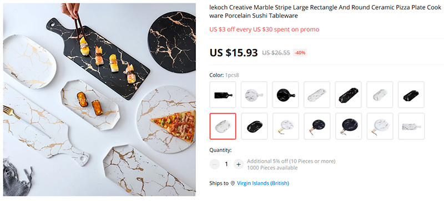This screenshot has width=444, height=201.
Task: Select the first black round board with wood handle
Action: pyautogui.click(x=317, y=126)
